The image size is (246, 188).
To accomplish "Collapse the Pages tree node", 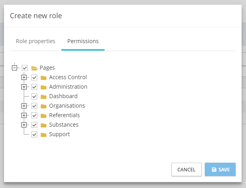I will click(15, 68).
